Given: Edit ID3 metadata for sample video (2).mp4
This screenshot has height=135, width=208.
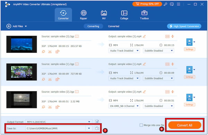Looking at the screenshot, I should [167, 92].
